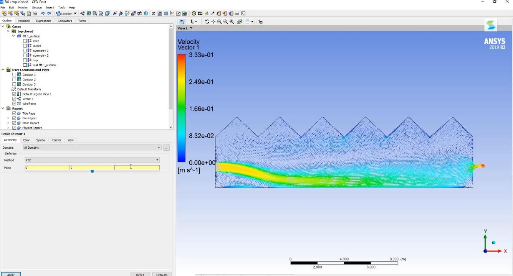Open the Method XYZ dropdown
The width and height of the screenshot is (513, 276).
click(x=92, y=160)
